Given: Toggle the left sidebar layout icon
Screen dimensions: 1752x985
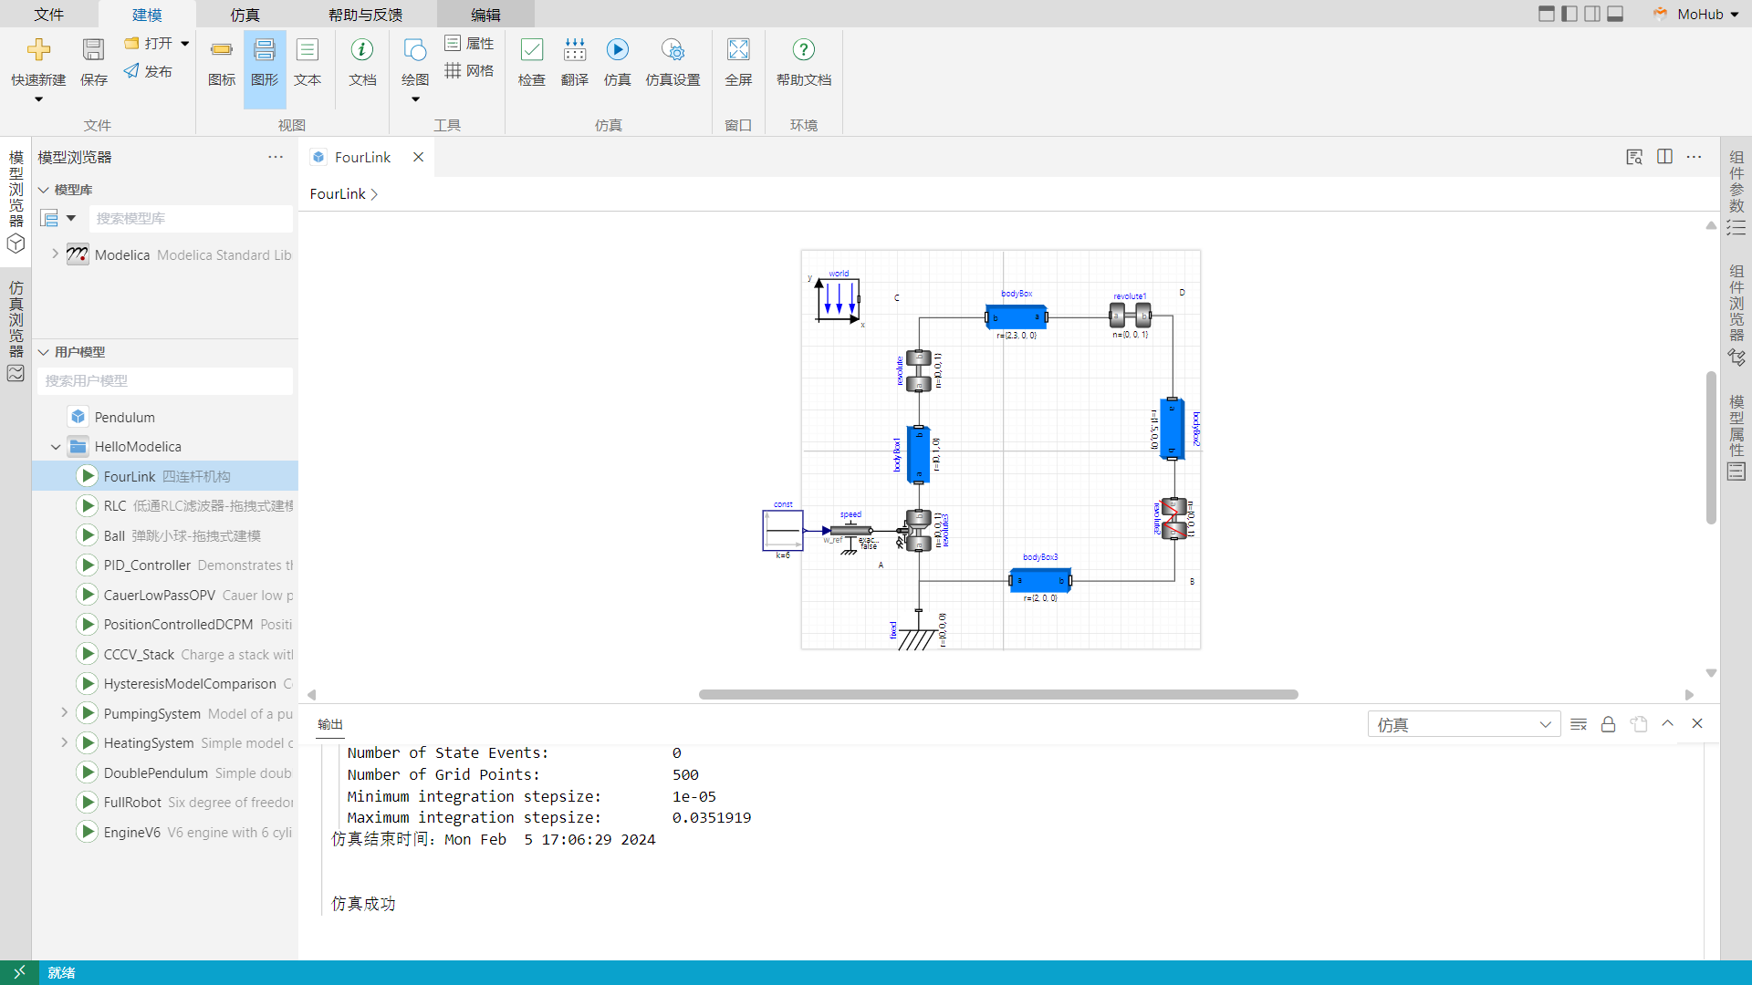Looking at the screenshot, I should (x=1569, y=14).
